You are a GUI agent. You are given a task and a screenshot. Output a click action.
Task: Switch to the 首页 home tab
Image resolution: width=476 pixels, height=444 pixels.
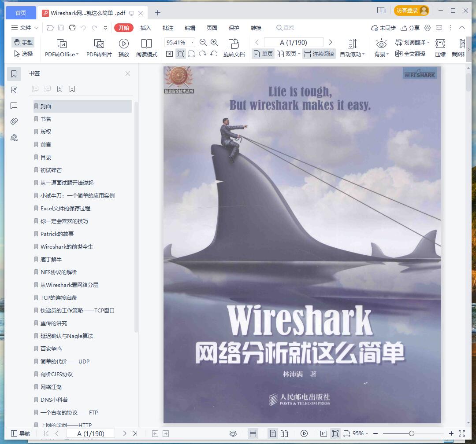point(21,13)
